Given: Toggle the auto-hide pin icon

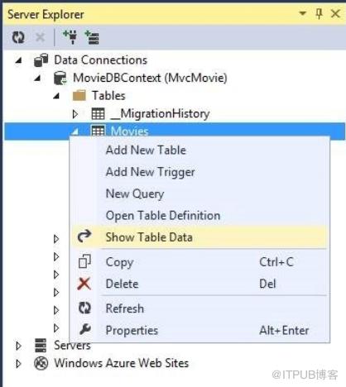Looking at the screenshot, I should 319,13.
